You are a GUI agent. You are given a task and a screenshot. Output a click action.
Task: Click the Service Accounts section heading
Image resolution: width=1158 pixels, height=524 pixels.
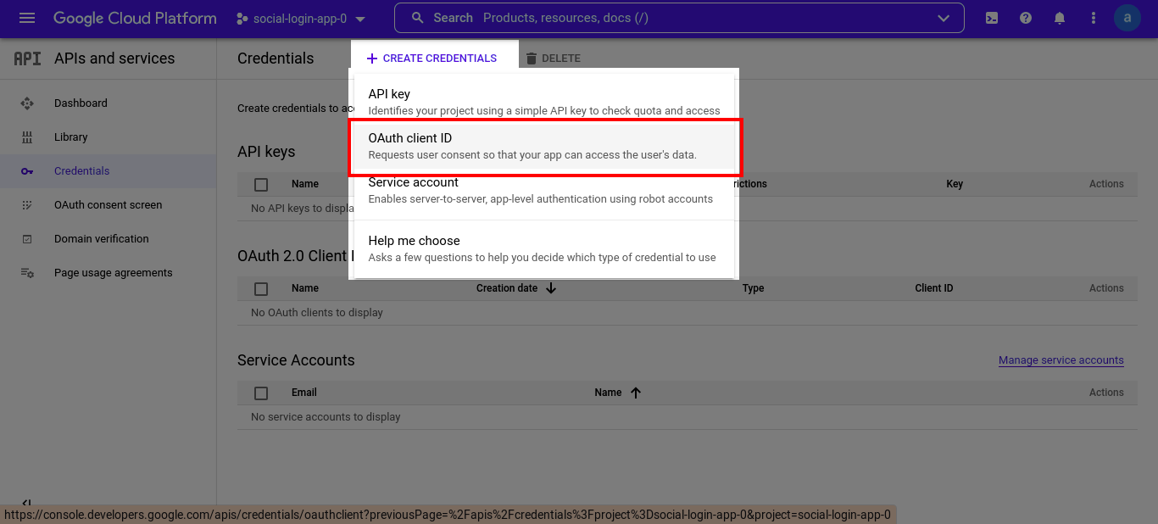coord(296,360)
